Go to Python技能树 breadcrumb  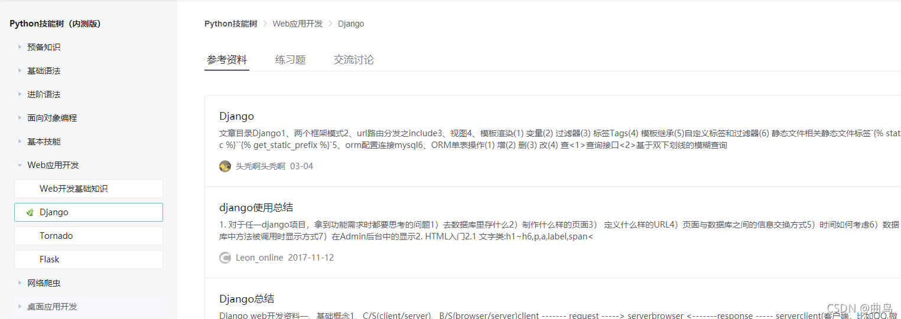click(x=230, y=24)
